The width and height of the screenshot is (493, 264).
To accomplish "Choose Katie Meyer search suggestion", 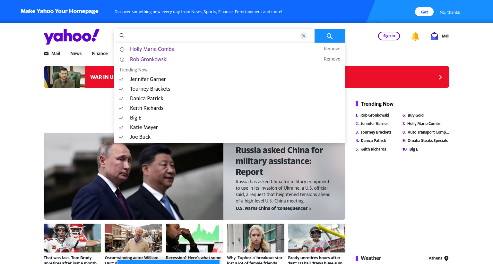I will tap(144, 127).
